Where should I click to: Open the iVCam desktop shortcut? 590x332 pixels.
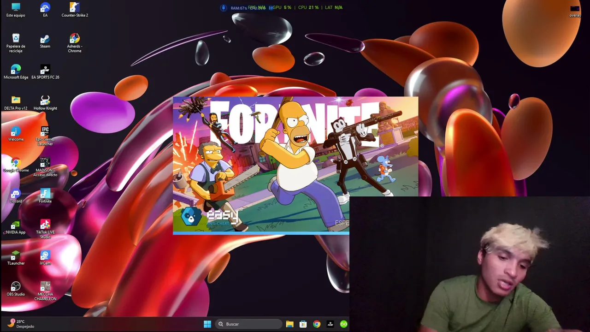45,258
